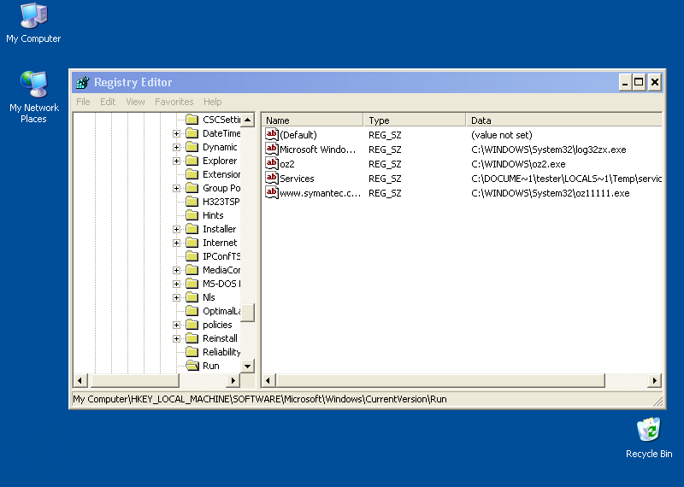684x487 pixels.
Task: Click the Registry Editor title bar icon
Action: tap(82, 82)
